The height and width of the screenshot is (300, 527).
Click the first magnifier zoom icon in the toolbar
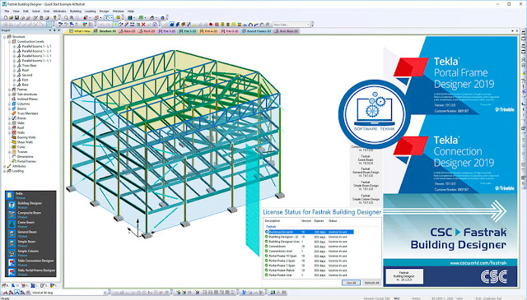pos(66,17)
